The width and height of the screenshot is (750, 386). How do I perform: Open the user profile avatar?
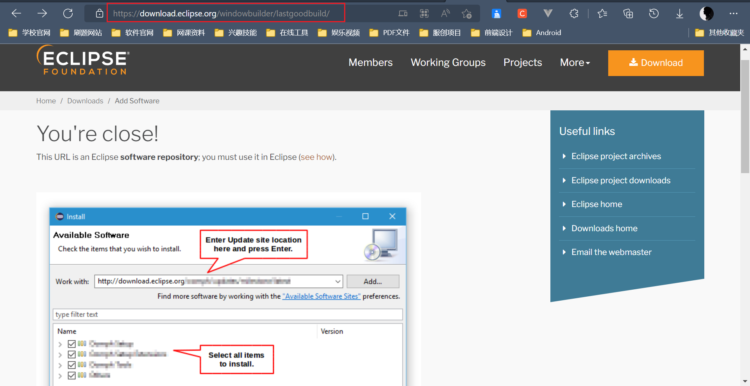(706, 14)
